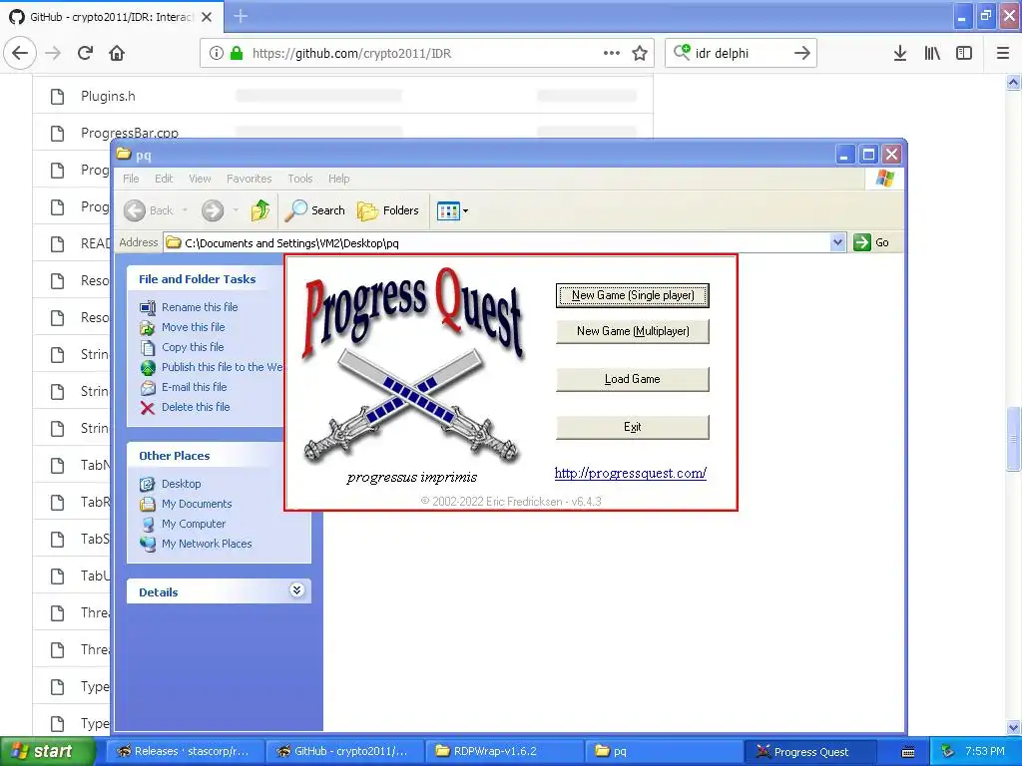Click the Firefox home icon
The height and width of the screenshot is (766, 1022).
[x=117, y=53]
